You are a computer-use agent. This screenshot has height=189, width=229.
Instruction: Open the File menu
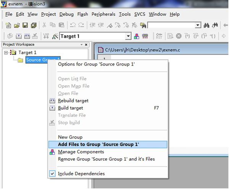pyautogui.click(x=9, y=14)
